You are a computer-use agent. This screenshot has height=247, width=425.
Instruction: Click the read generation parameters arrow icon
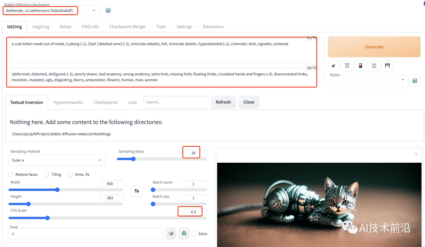click(334, 65)
